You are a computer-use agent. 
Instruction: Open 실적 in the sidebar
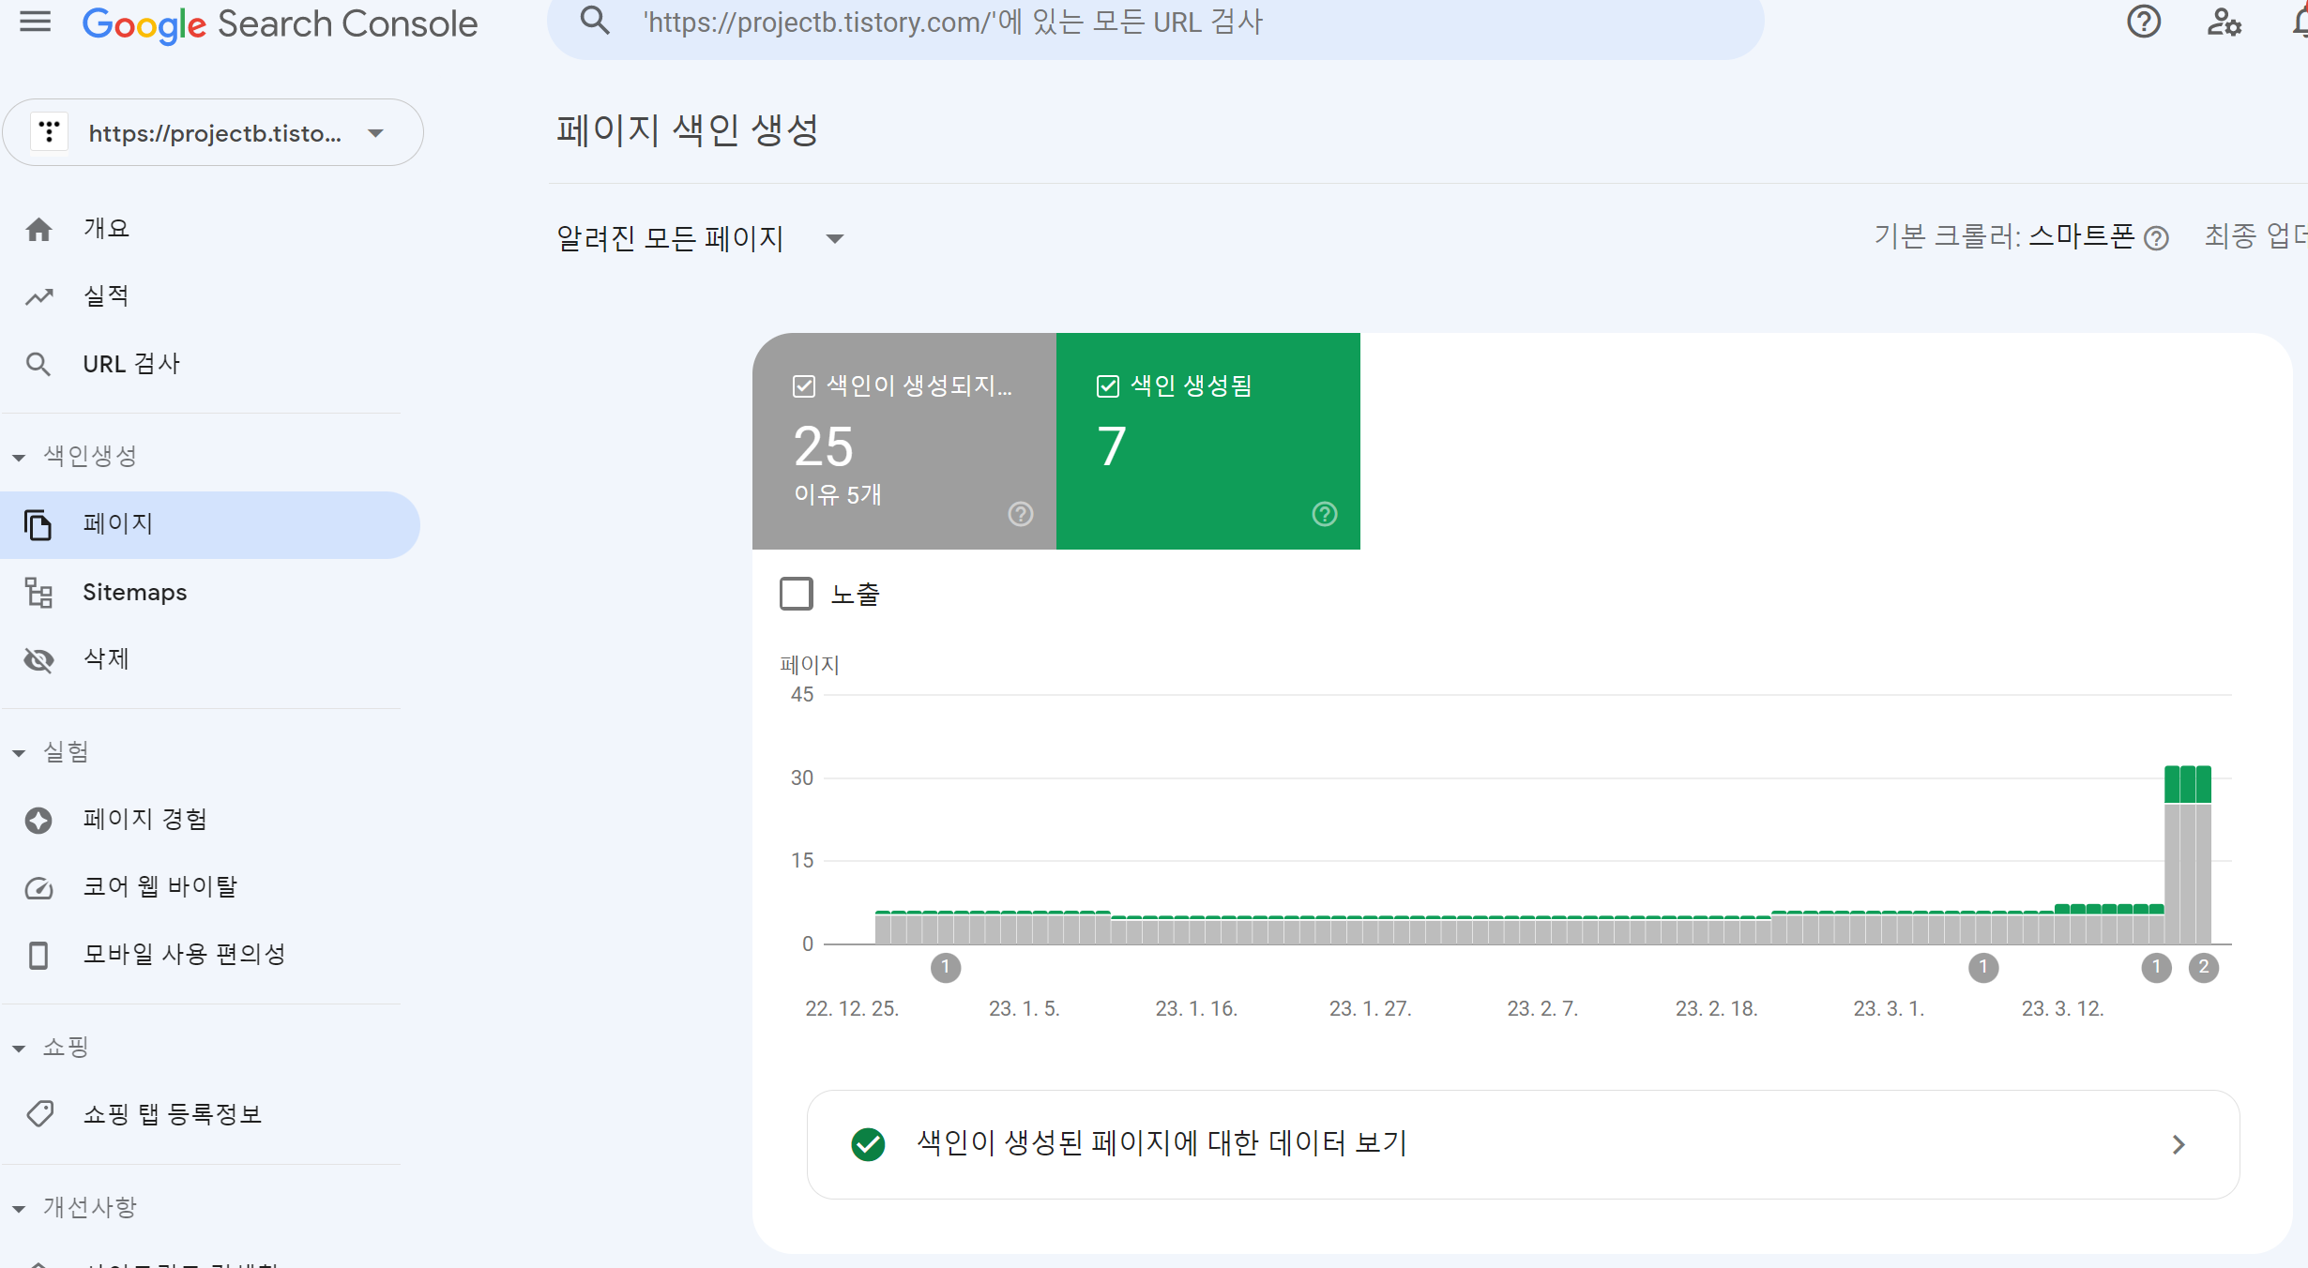[106, 296]
